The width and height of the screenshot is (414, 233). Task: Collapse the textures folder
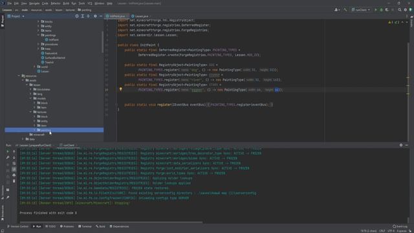coord(30,112)
